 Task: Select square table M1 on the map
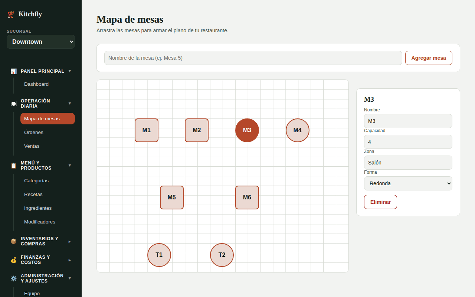[147, 130]
